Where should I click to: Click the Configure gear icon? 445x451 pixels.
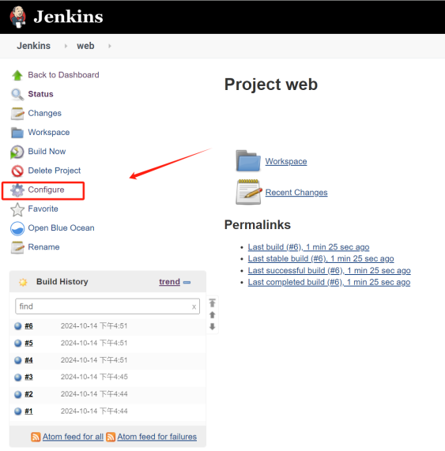[x=17, y=190]
